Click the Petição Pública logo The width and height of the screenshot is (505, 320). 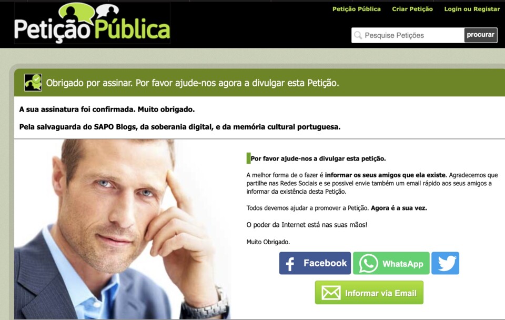(92, 23)
